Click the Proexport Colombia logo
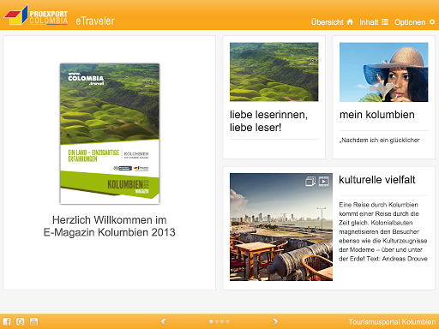The width and height of the screenshot is (439, 329). 36,15
